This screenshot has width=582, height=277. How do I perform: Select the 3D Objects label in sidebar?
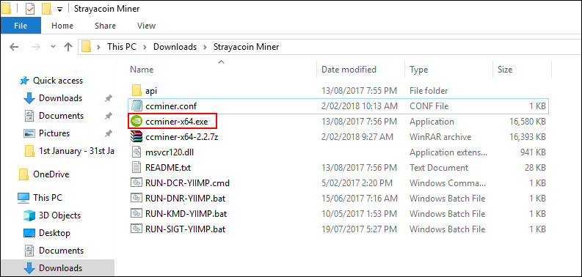pyautogui.click(x=59, y=215)
